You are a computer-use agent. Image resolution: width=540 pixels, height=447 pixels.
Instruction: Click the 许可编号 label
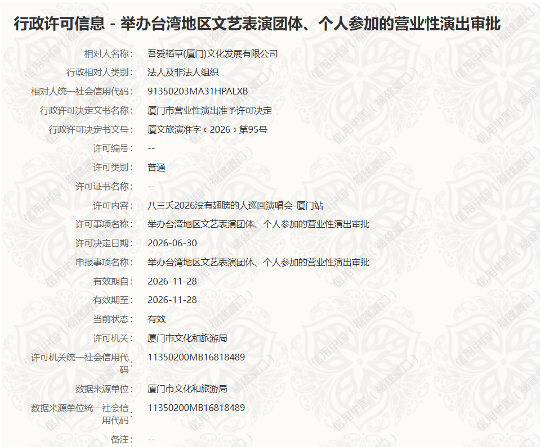tap(113, 148)
